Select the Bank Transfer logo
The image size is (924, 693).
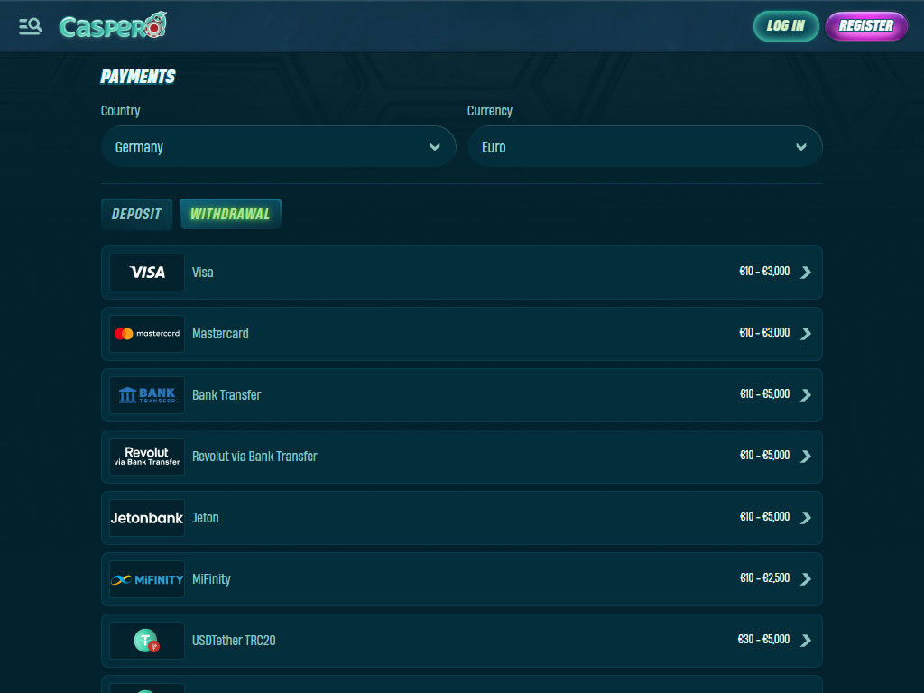pos(147,395)
